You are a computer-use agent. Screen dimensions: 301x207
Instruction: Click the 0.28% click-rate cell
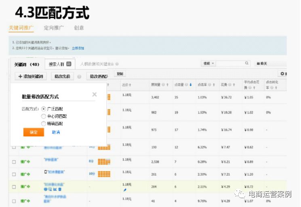pyautogui.click(x=202, y=162)
